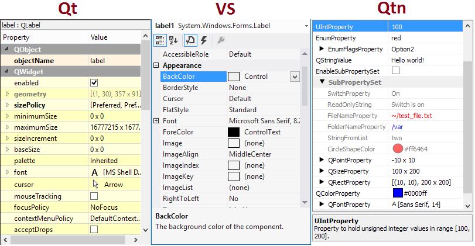Viewport: 475px width, 246px height.
Task: Expand the sizePolicy property
Action: pos(7,105)
